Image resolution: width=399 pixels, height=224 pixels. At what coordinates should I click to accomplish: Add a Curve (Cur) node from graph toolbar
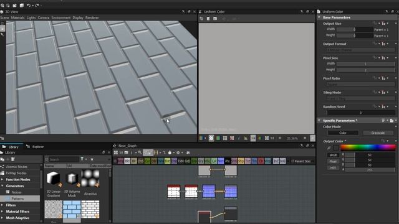pyautogui.click(x=147, y=161)
